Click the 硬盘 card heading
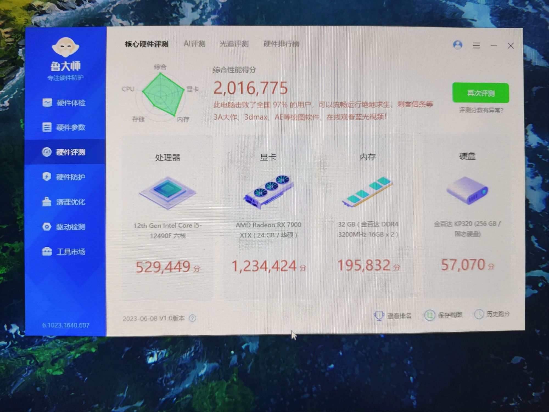The image size is (549, 412). point(467,156)
